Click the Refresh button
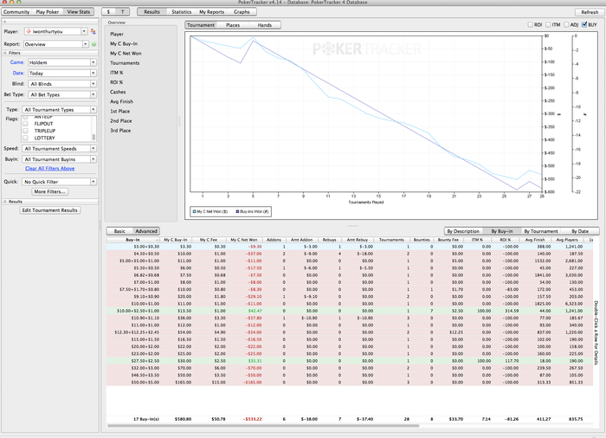The height and width of the screenshot is (438, 606). (590, 12)
